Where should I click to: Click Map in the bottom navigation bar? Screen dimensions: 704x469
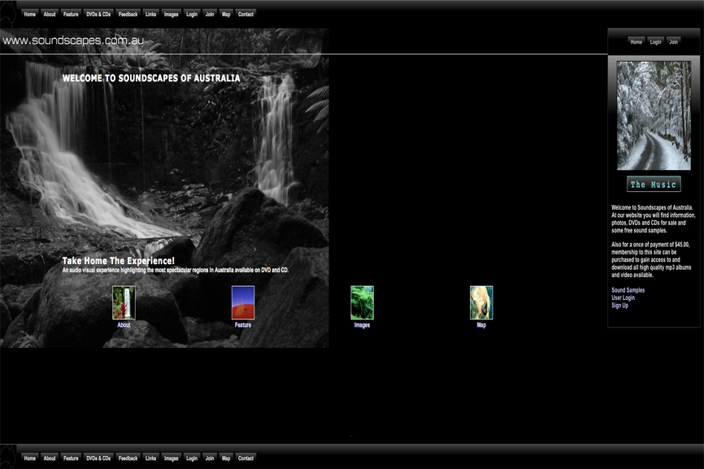pyautogui.click(x=226, y=458)
